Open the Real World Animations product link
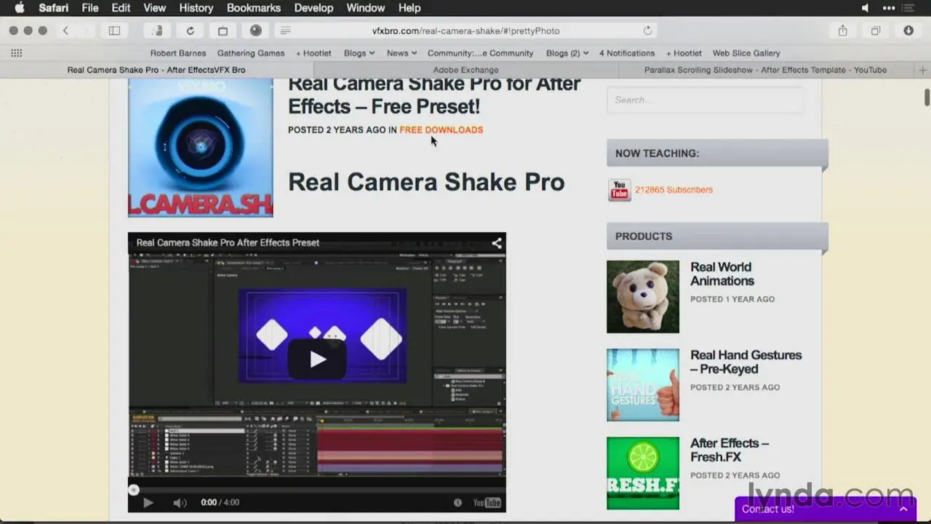Viewport: 931px width, 524px height. (722, 274)
